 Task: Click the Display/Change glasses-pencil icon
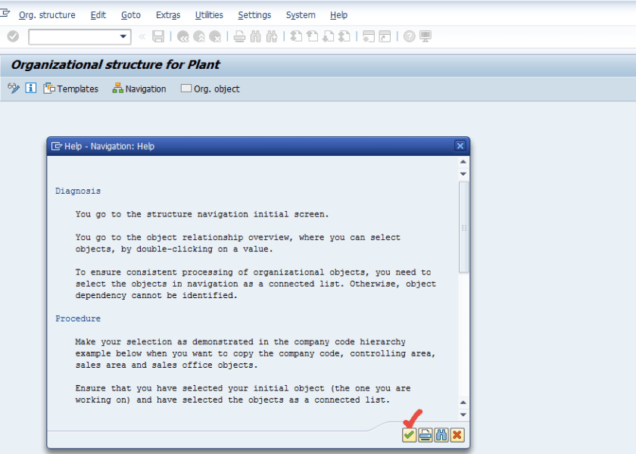14,88
